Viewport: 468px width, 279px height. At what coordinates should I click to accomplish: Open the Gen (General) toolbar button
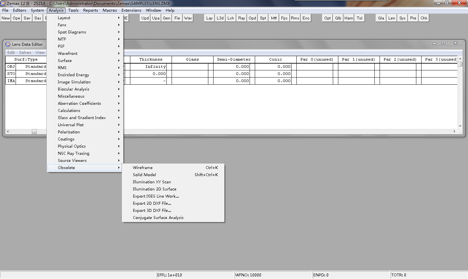click(167, 18)
